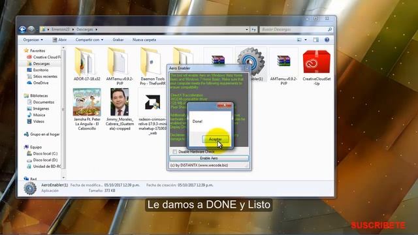Image resolution: width=418 pixels, height=235 pixels.
Task: Select the AMTemu.v0.9.2-PVP folder
Action: (x=120, y=66)
